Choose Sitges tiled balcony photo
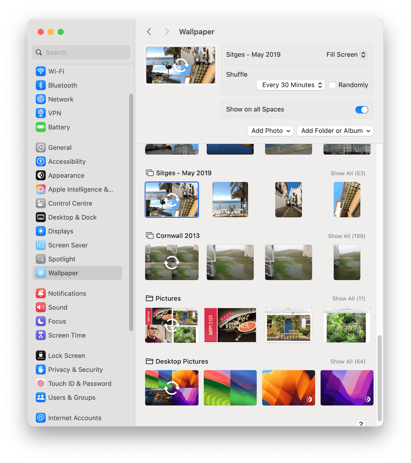The width and height of the screenshot is (411, 463). click(x=347, y=199)
